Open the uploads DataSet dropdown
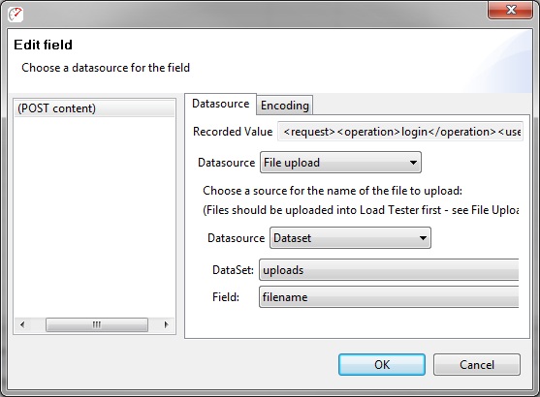Screen dimensions: 540x397 [x=389, y=270]
